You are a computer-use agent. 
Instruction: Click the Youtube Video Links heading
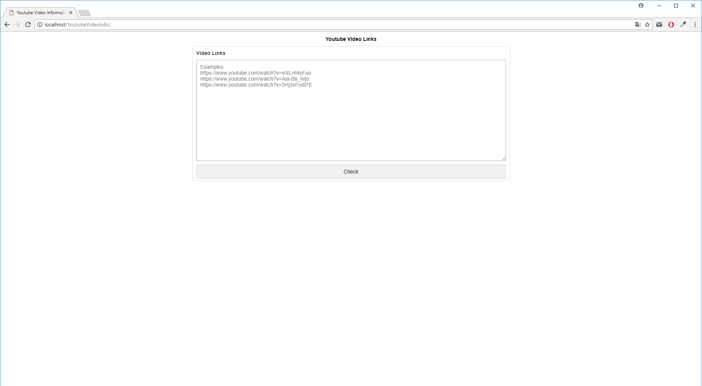pyautogui.click(x=351, y=39)
